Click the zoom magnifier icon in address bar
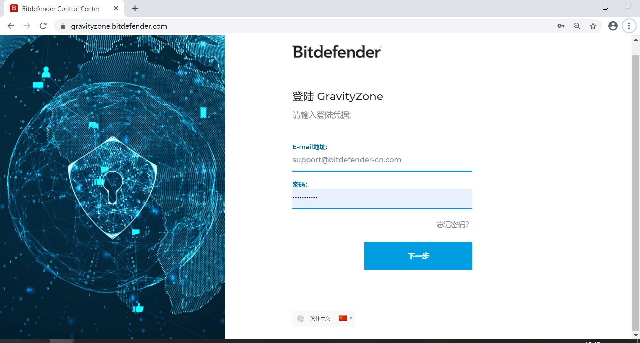This screenshot has height=343, width=640. click(577, 26)
